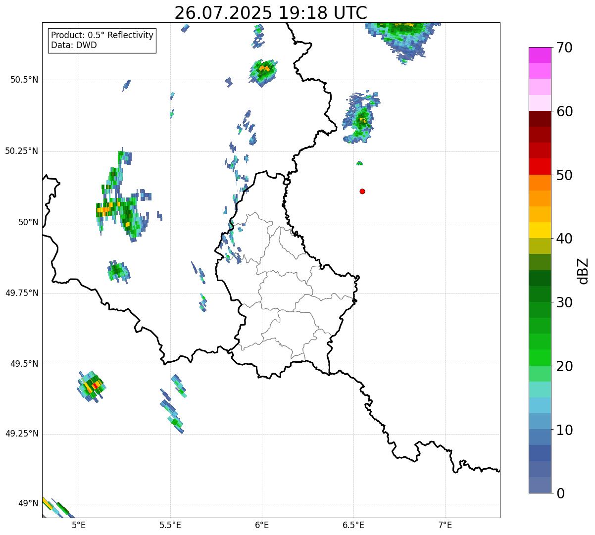Click the 49°N latitude label
The height and width of the screenshot is (535, 595).
(28, 504)
